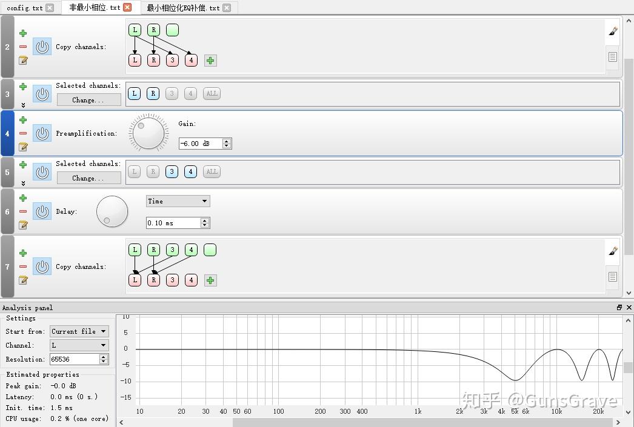The width and height of the screenshot is (634, 427).
Task: Enable channel 3 in row 3
Action: pos(172,93)
